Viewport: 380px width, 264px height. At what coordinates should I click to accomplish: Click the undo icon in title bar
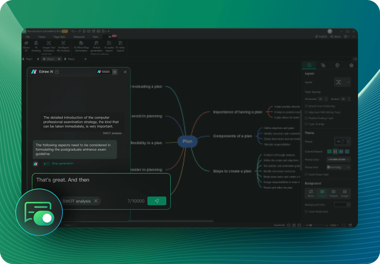click(72, 31)
